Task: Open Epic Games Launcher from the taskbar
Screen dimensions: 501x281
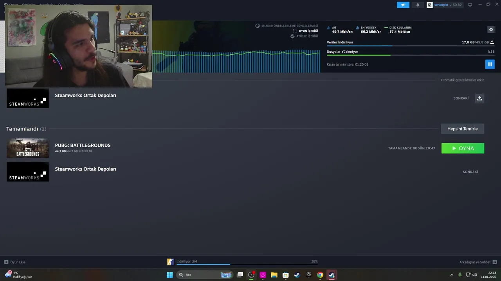Action: (x=308, y=275)
